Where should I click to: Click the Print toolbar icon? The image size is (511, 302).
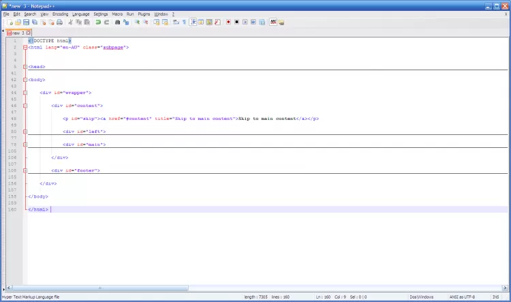(x=60, y=22)
